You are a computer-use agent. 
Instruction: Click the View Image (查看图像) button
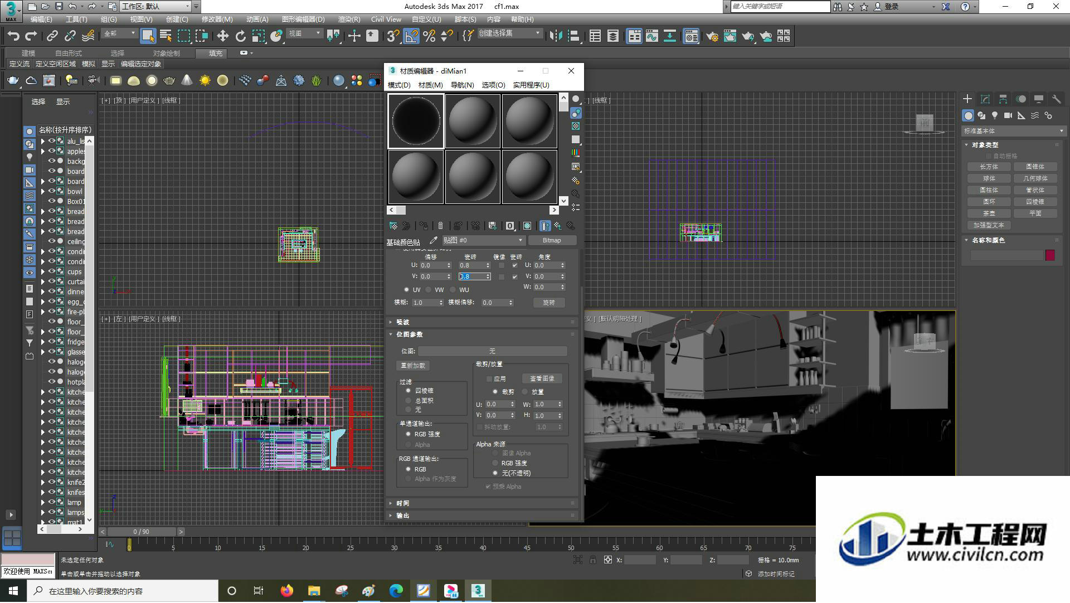542,378
